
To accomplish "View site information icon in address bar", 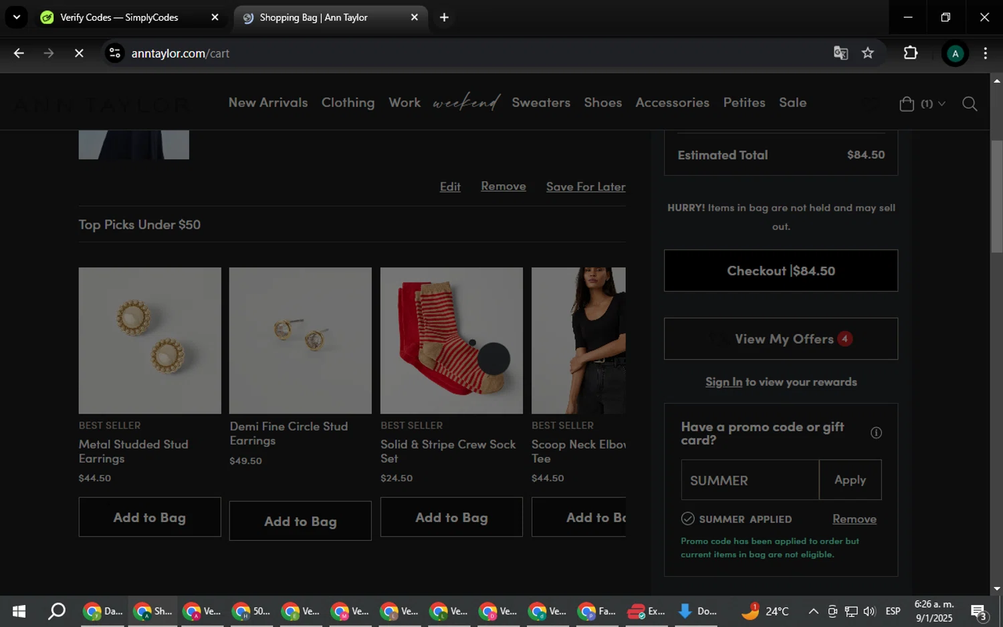I will [115, 53].
